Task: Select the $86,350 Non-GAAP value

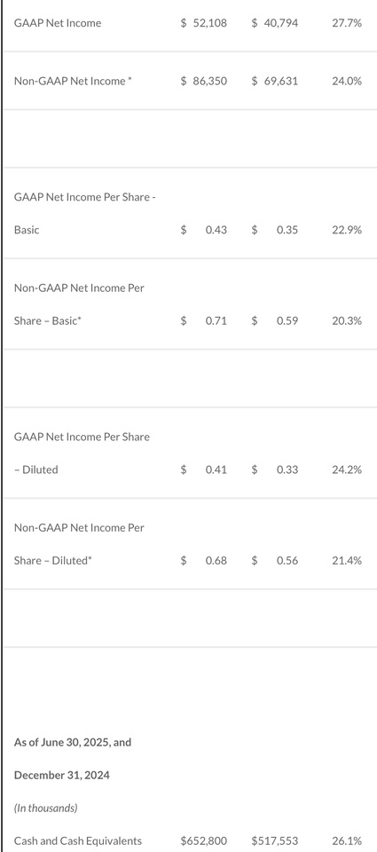Action: click(204, 82)
